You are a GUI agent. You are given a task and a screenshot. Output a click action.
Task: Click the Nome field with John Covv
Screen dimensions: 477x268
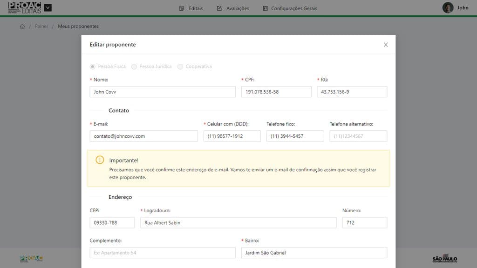coord(163,92)
